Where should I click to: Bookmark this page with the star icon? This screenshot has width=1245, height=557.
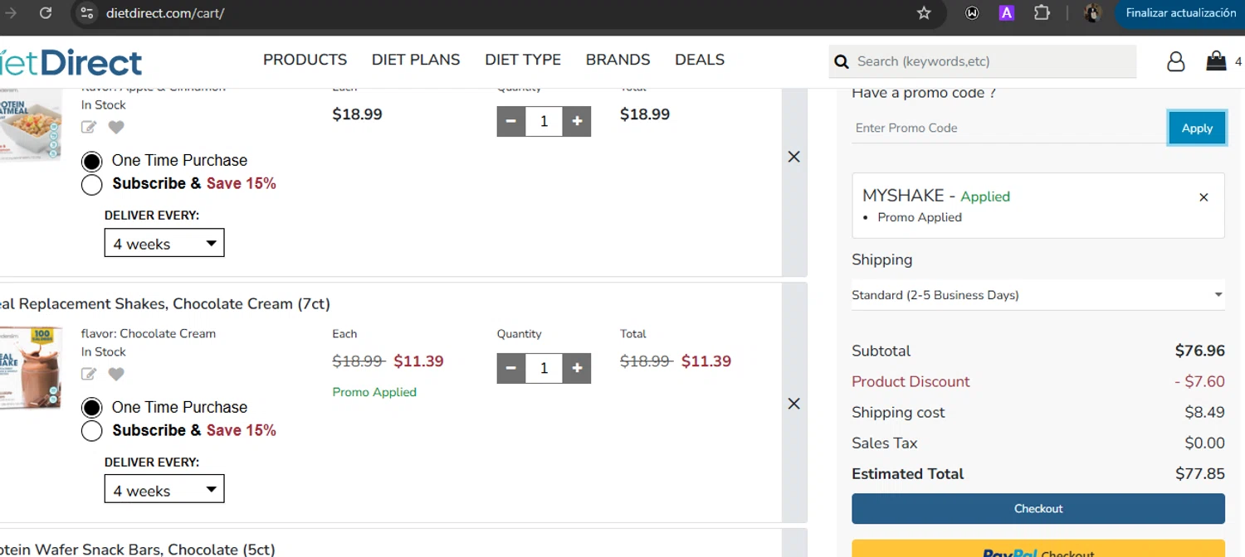(x=924, y=13)
